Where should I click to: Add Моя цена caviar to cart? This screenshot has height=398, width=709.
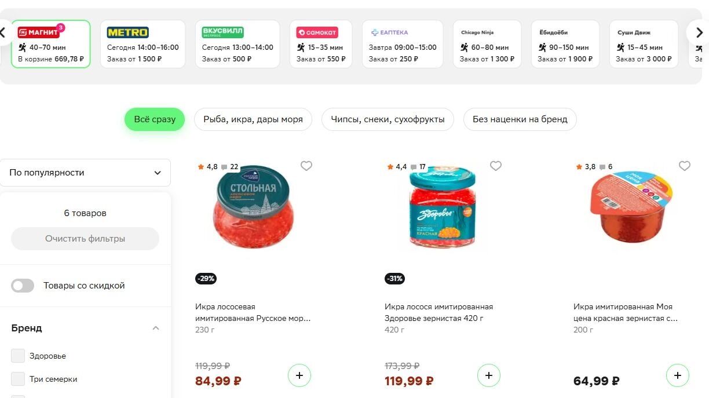coord(677,375)
